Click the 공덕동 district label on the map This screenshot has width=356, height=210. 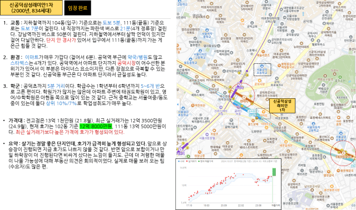coord(308,21)
